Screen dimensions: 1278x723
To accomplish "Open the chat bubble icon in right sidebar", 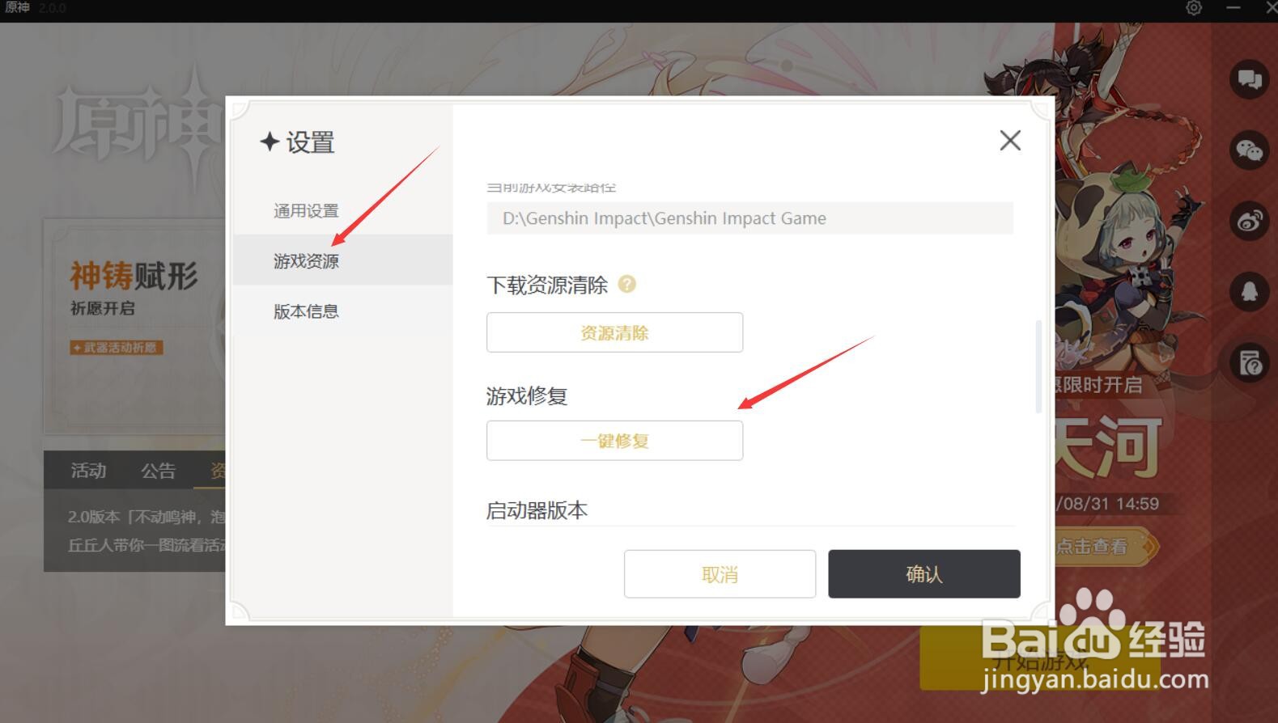I will (x=1249, y=79).
